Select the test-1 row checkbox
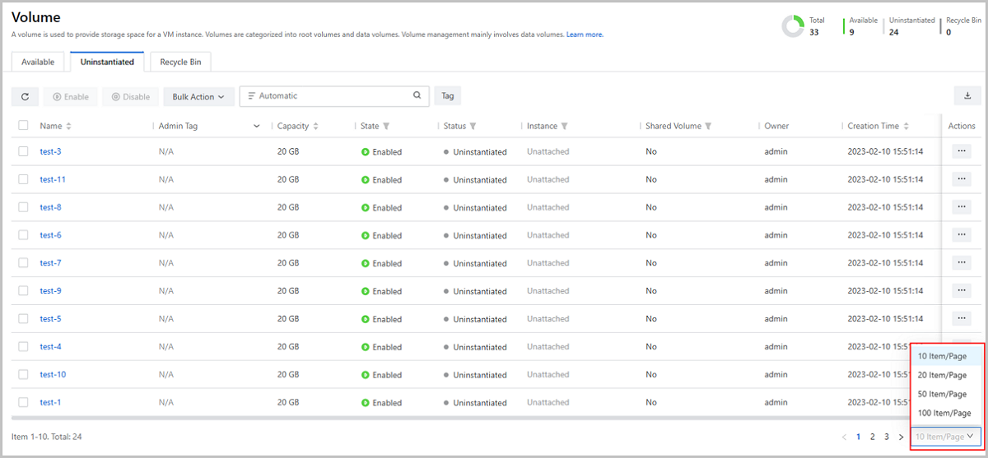This screenshot has width=988, height=458. pos(23,402)
